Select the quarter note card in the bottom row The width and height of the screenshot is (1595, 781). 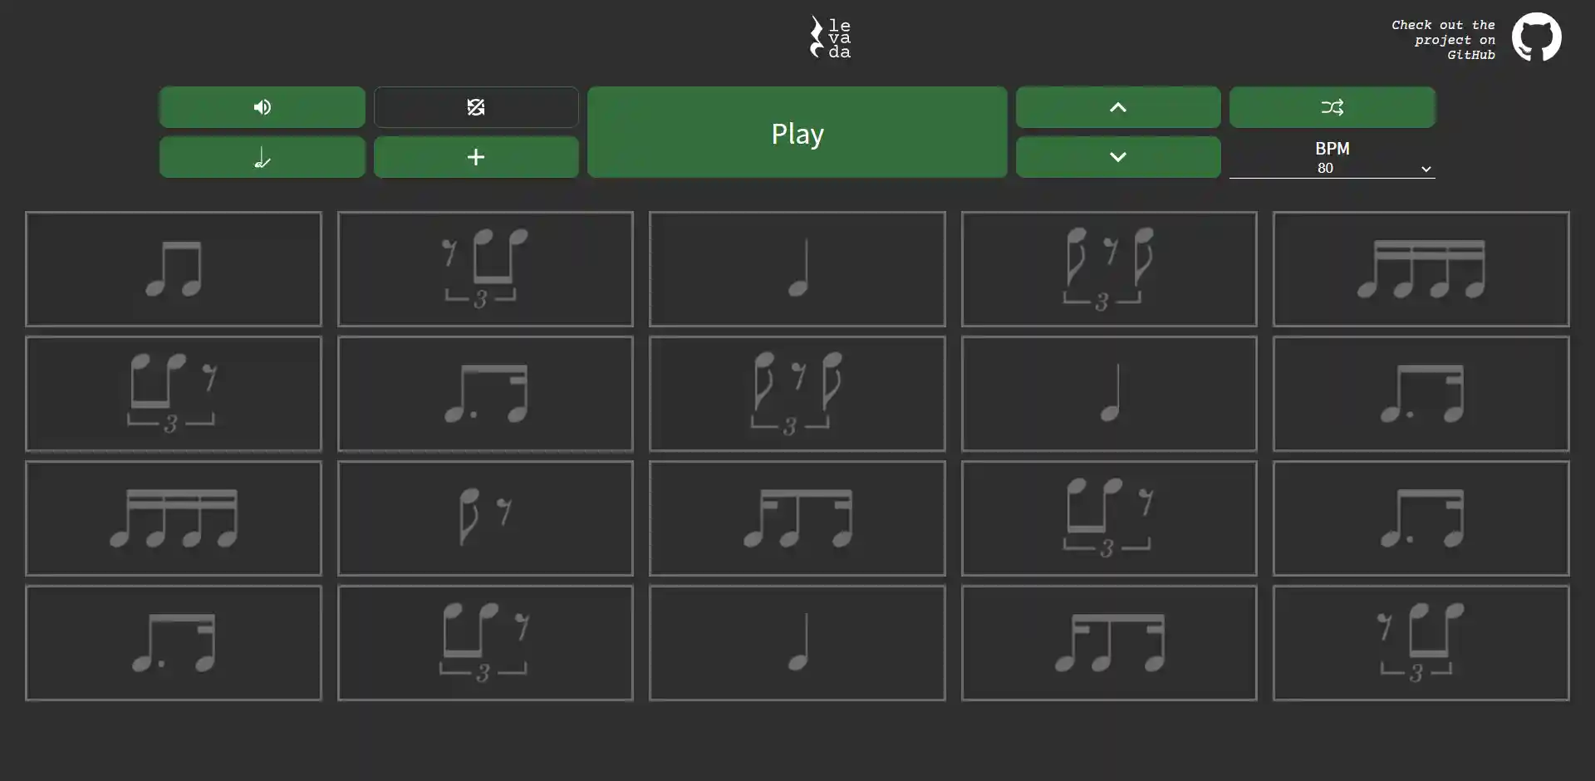coord(797,643)
